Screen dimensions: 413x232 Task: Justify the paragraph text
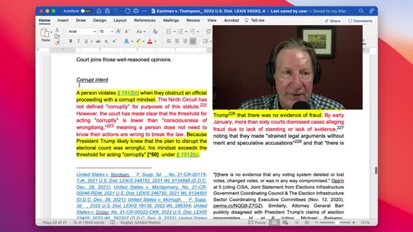pos(193,41)
